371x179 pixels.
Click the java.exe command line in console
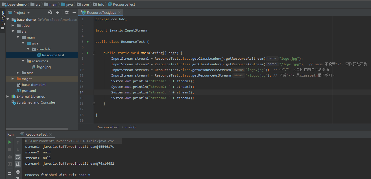[73, 141]
